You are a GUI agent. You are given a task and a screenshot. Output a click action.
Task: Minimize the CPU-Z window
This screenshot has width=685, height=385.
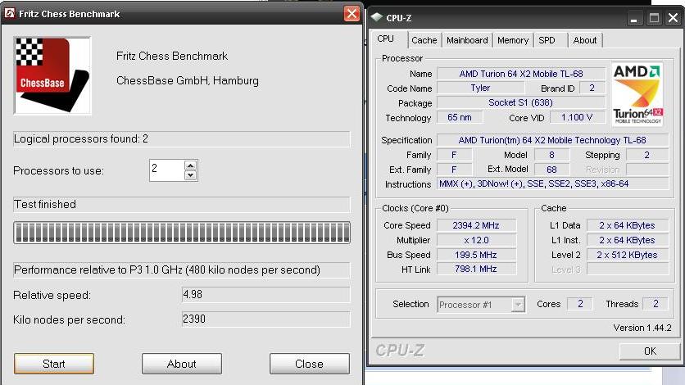(x=634, y=18)
